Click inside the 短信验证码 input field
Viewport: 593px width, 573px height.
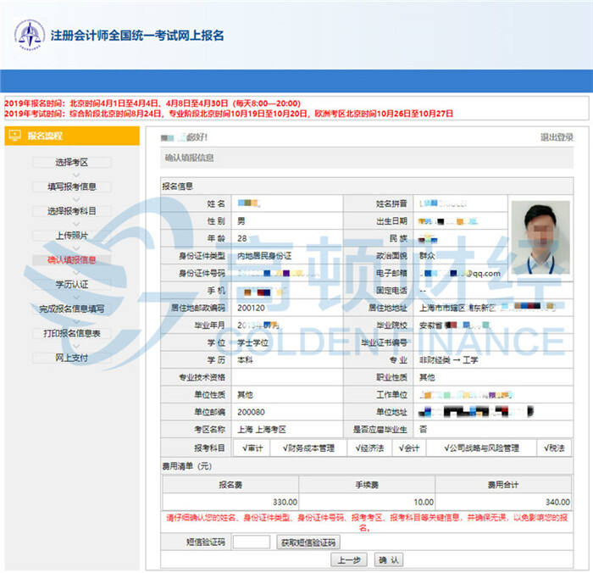(252, 542)
